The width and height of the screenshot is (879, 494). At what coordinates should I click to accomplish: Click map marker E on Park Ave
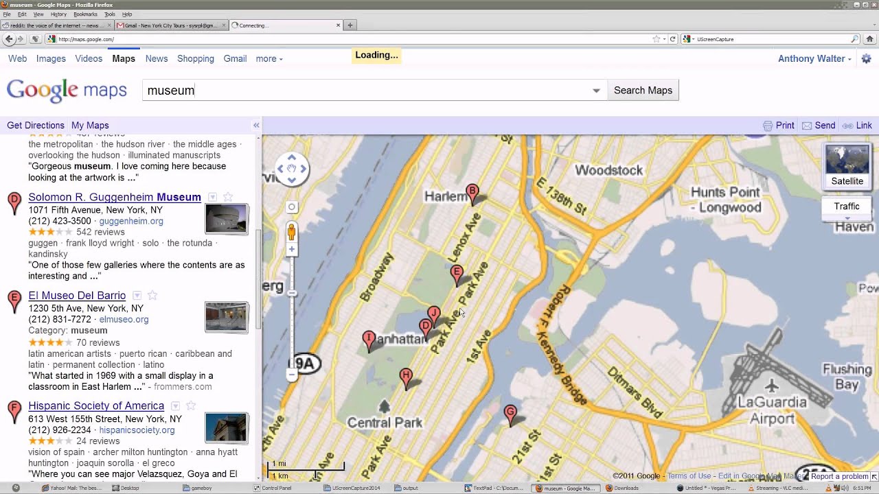[457, 275]
